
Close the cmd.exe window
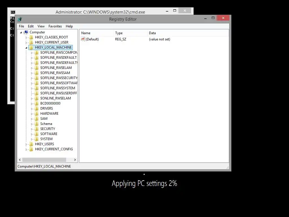click(185, 11)
